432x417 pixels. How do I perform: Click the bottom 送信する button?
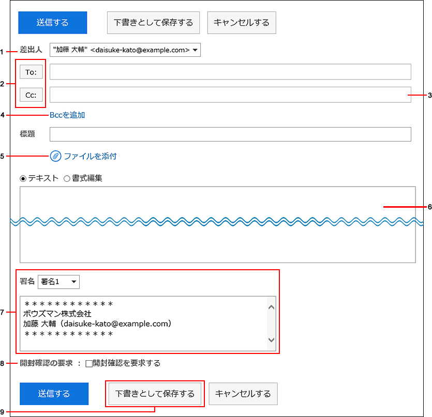point(54,394)
